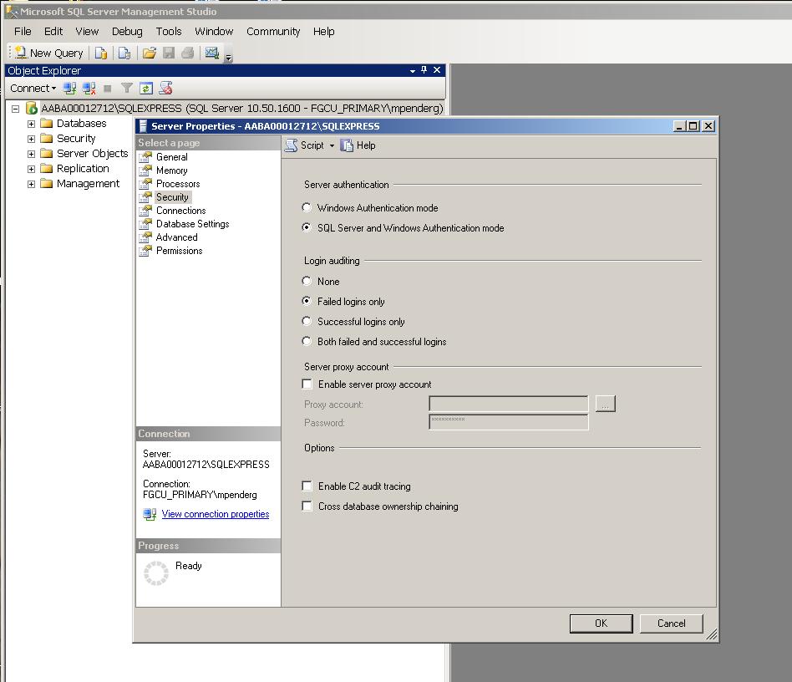The height and width of the screenshot is (682, 792).
Task: Expand the Replication folder
Action: pos(31,169)
